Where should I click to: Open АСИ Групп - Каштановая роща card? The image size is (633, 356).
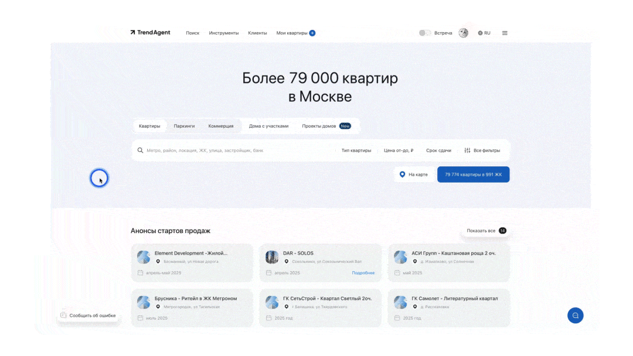pos(449,263)
